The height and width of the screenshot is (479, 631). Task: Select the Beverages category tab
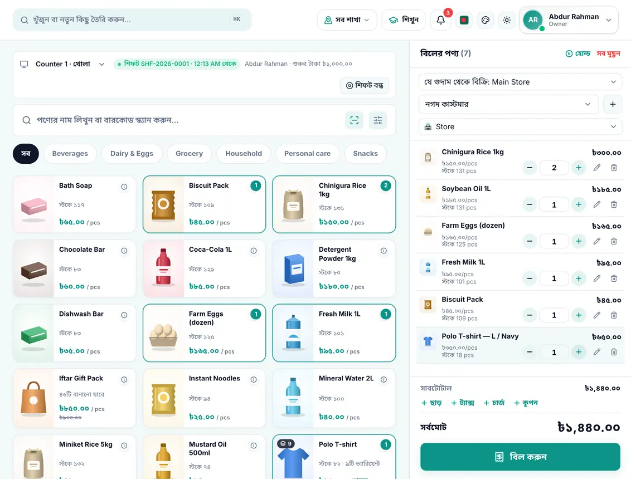[70, 154]
